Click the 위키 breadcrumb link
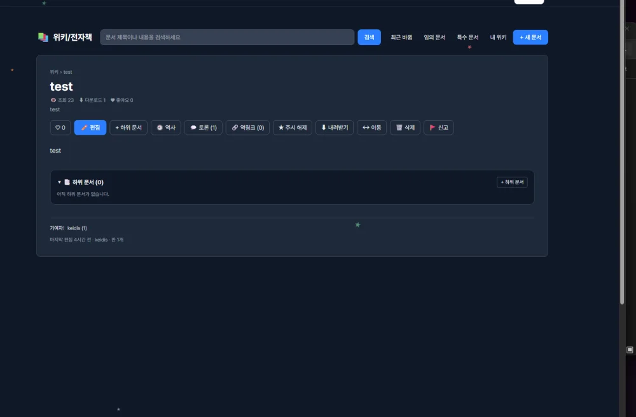This screenshot has height=417, width=636. point(54,72)
